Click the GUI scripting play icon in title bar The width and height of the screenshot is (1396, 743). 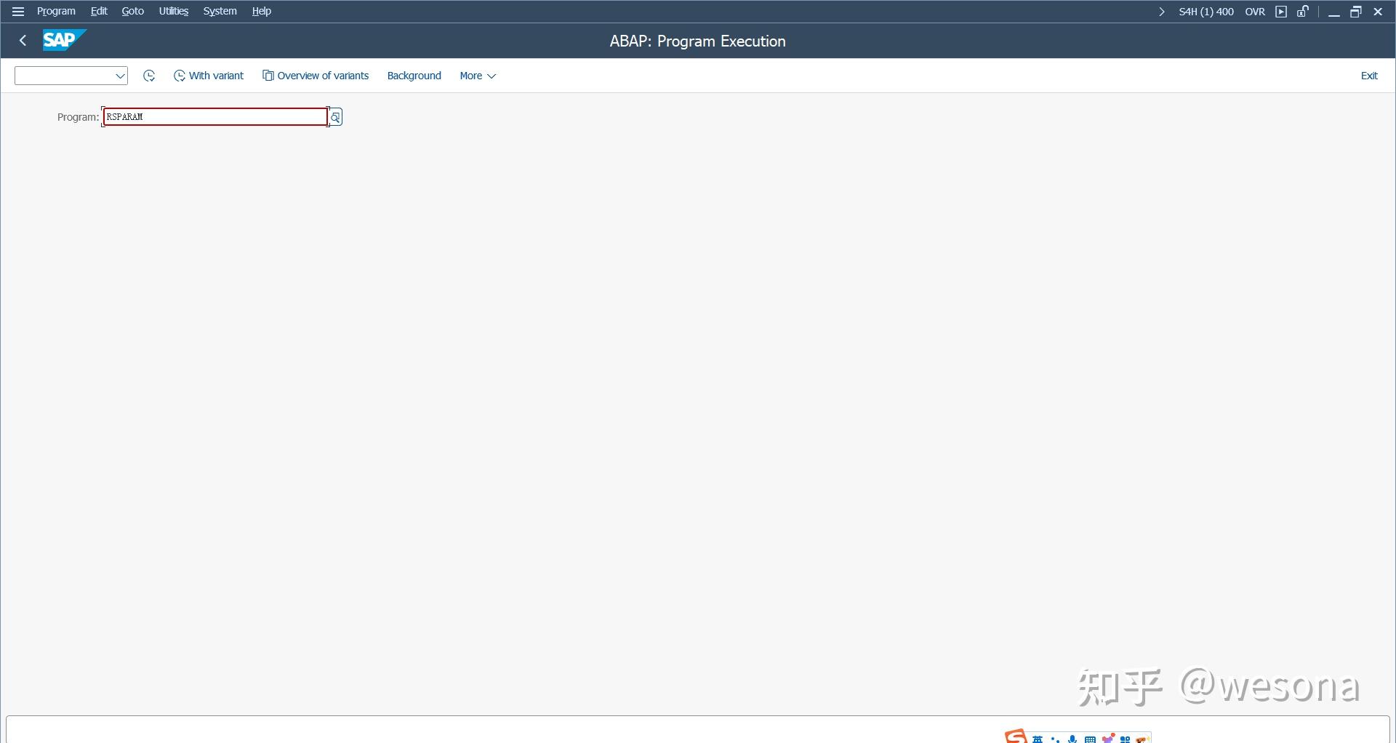click(x=1281, y=12)
